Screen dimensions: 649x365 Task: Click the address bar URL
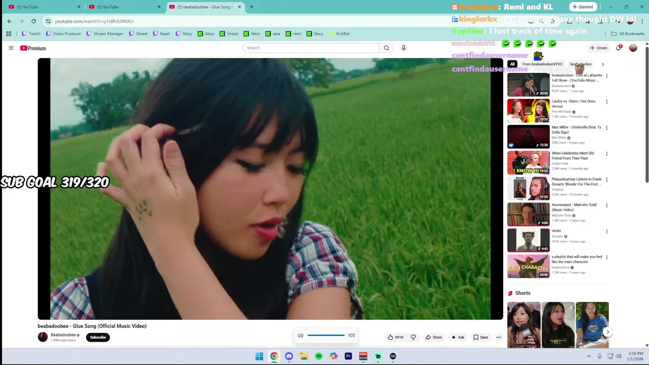tap(94, 21)
